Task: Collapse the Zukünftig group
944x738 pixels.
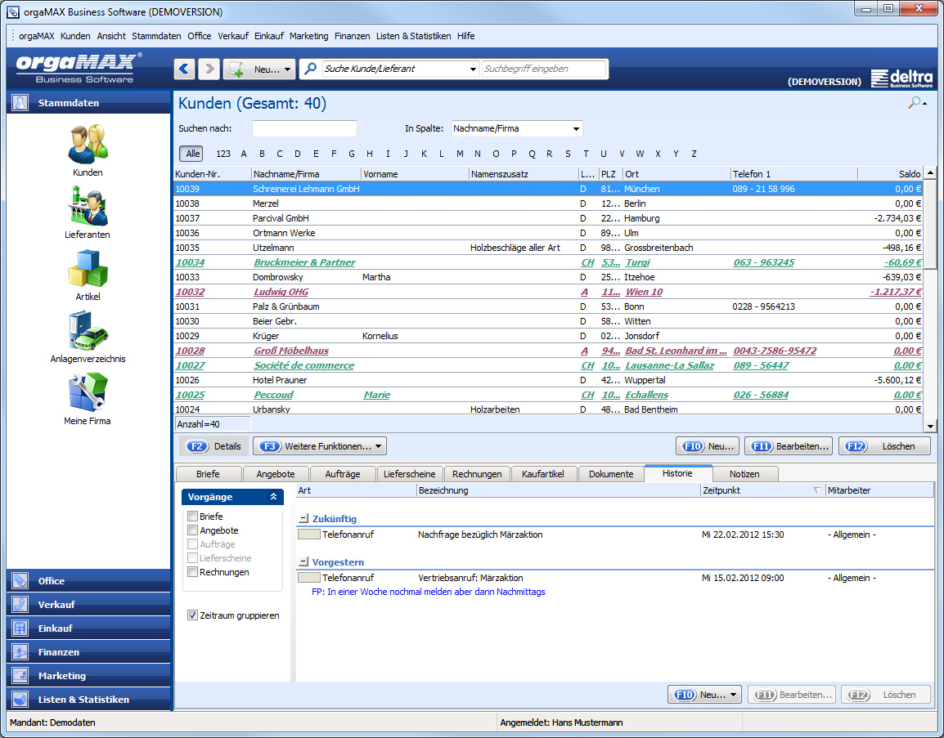Action: 304,518
